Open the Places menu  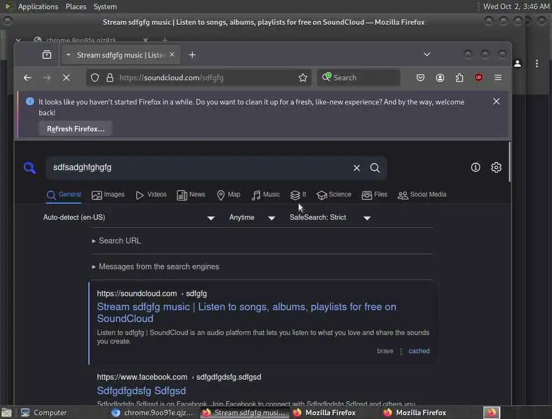tap(75, 6)
